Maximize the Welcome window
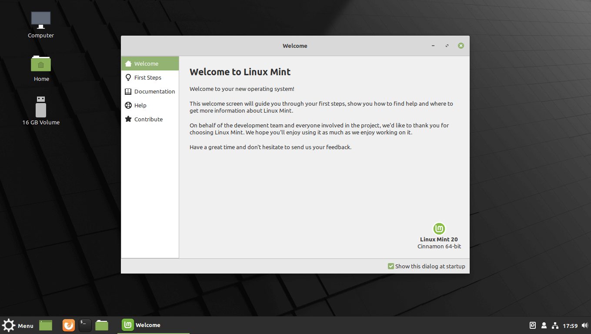The height and width of the screenshot is (334, 591). click(447, 46)
